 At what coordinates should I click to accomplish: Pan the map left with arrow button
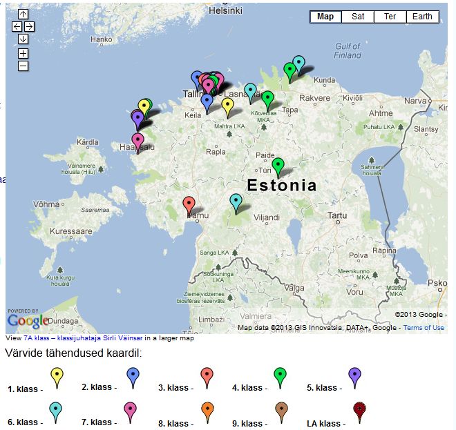[17, 27]
